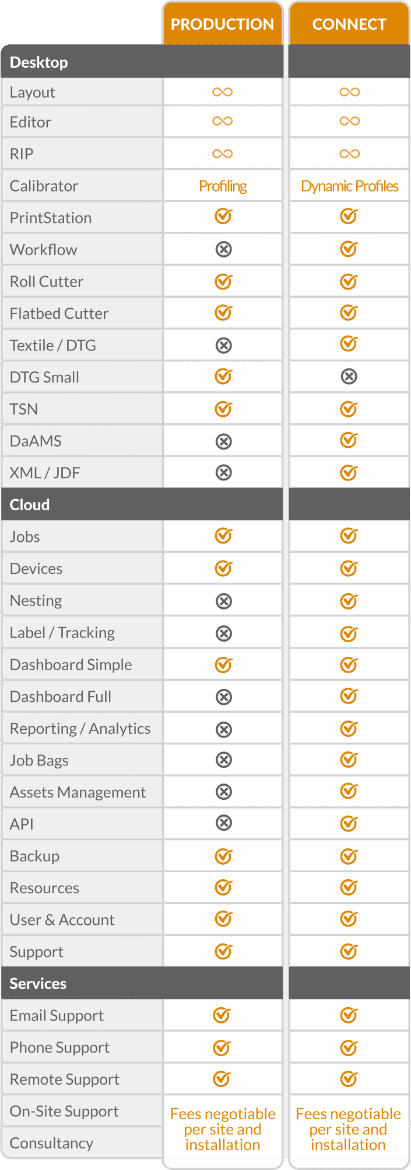Click the Production cross icon for DaAMS
The height and width of the screenshot is (1170, 411).
[x=224, y=441]
